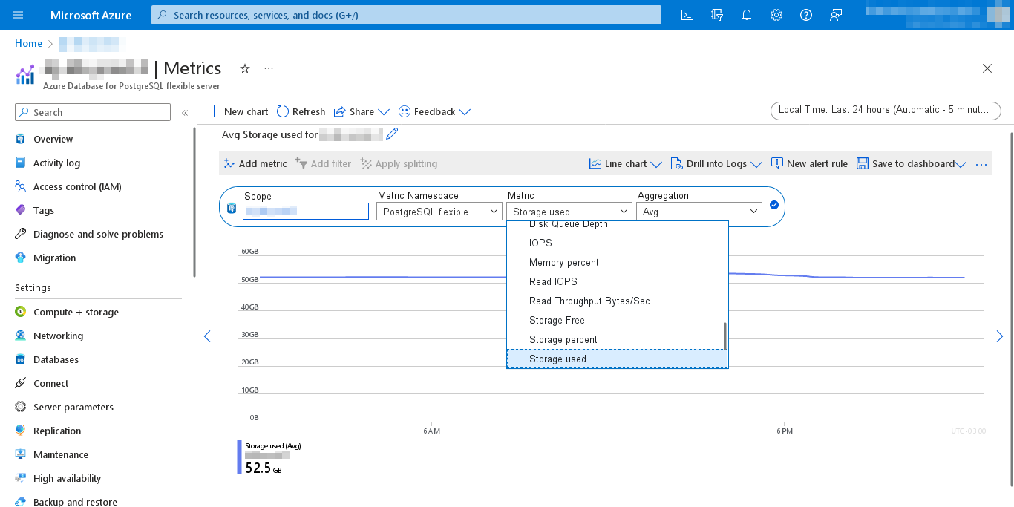Open the New alert rule icon
This screenshot has height=507, width=1014.
pyautogui.click(x=809, y=163)
